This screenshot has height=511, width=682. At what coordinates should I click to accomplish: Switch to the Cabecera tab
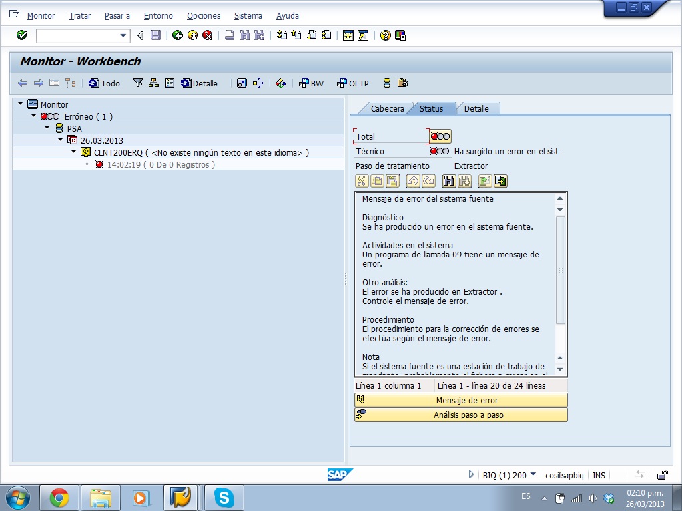387,108
